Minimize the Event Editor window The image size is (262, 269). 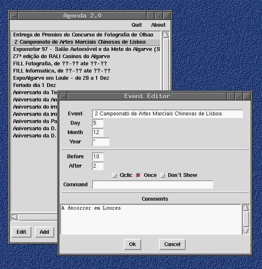click(x=239, y=96)
